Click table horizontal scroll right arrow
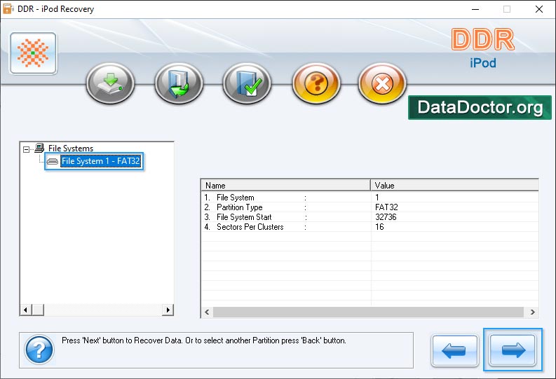Viewport: 556px width, 379px height. click(x=533, y=312)
